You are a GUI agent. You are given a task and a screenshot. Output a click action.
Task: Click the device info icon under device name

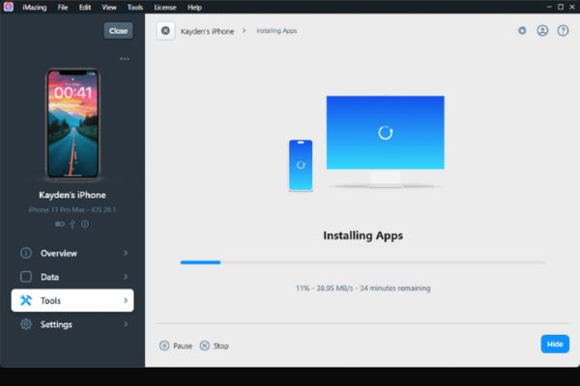pos(85,224)
